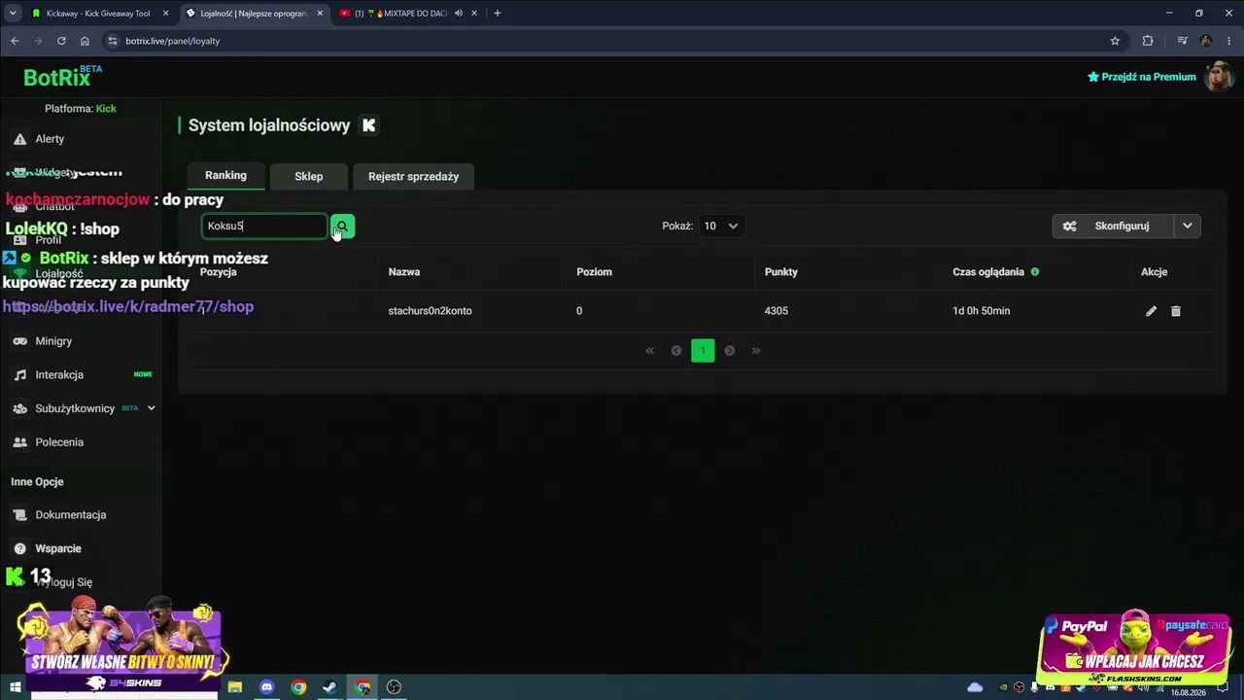Screen dimensions: 1244x700
Task: Reload the page in the browser
Action: 61,41
